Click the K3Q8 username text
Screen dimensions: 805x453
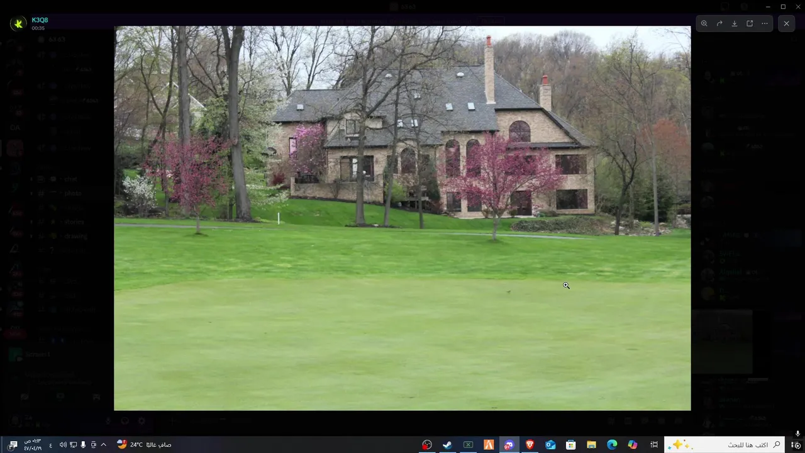[x=40, y=20]
